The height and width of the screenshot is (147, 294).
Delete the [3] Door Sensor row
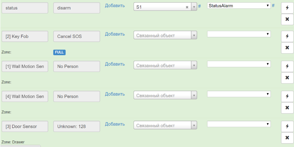[287, 138]
